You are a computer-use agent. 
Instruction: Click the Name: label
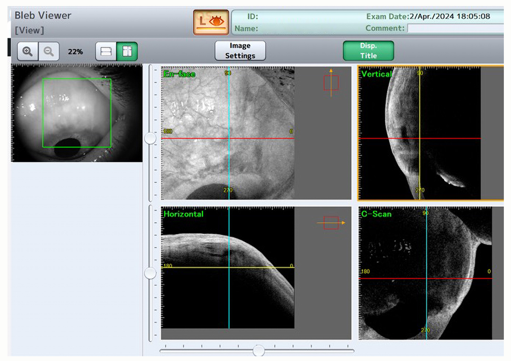tap(246, 29)
